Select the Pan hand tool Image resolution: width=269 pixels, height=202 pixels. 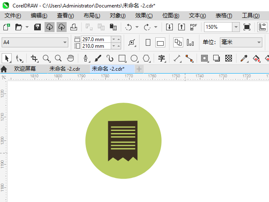pyautogui.click(x=70, y=58)
